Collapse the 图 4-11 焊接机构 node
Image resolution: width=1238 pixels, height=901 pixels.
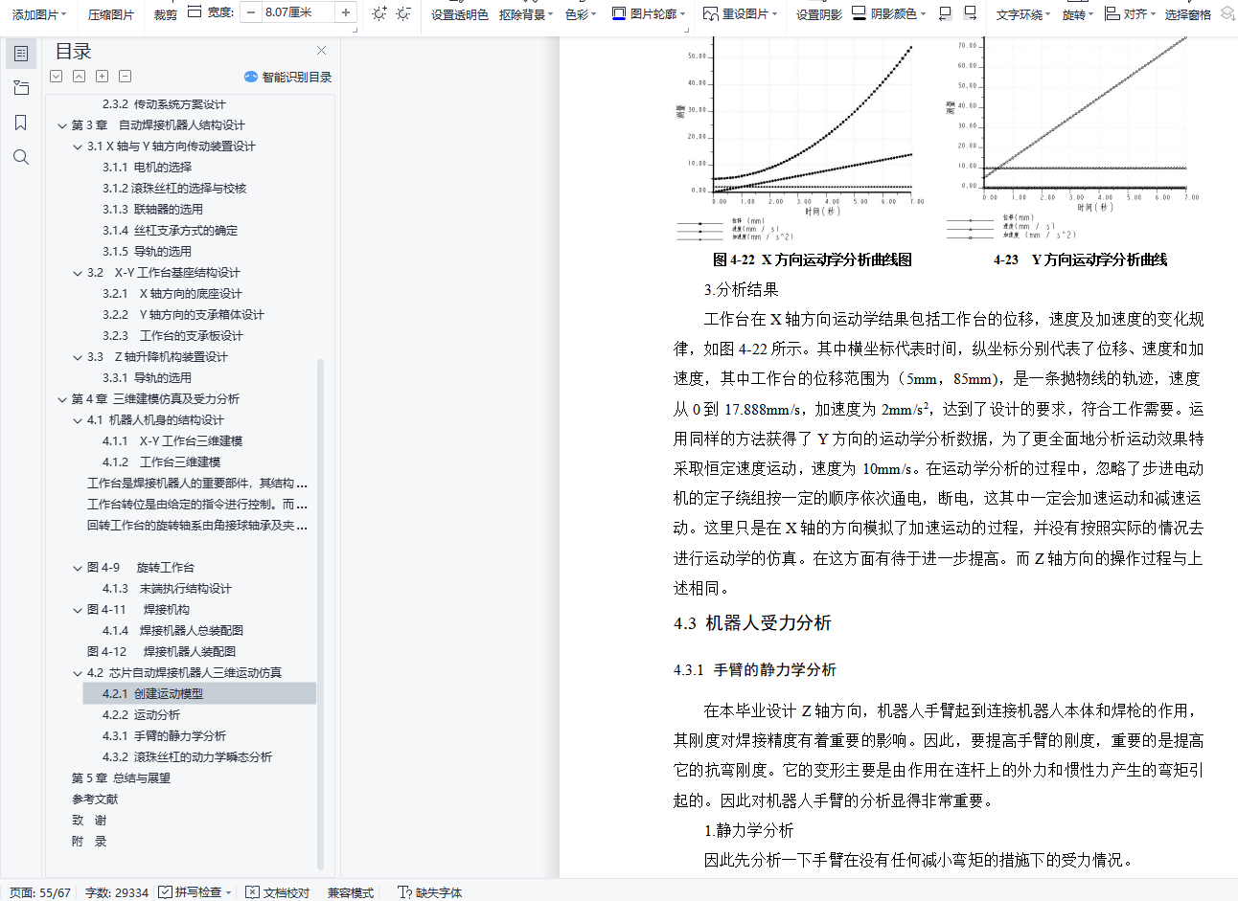[78, 610]
